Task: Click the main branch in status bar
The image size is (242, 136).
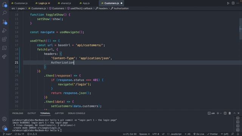Action: [7, 134]
